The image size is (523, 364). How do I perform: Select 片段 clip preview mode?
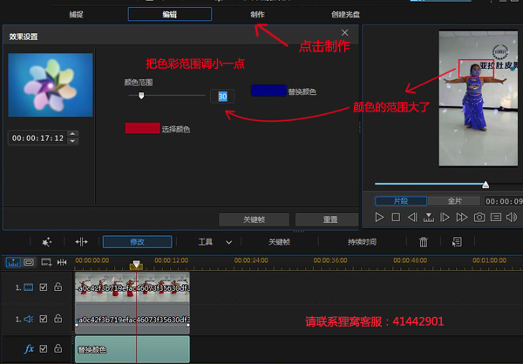pyautogui.click(x=401, y=201)
